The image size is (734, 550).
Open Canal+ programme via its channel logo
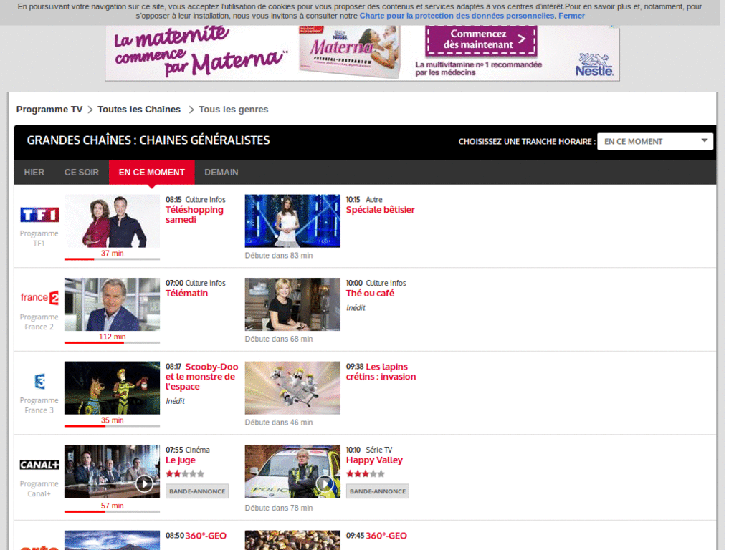tap(39, 466)
